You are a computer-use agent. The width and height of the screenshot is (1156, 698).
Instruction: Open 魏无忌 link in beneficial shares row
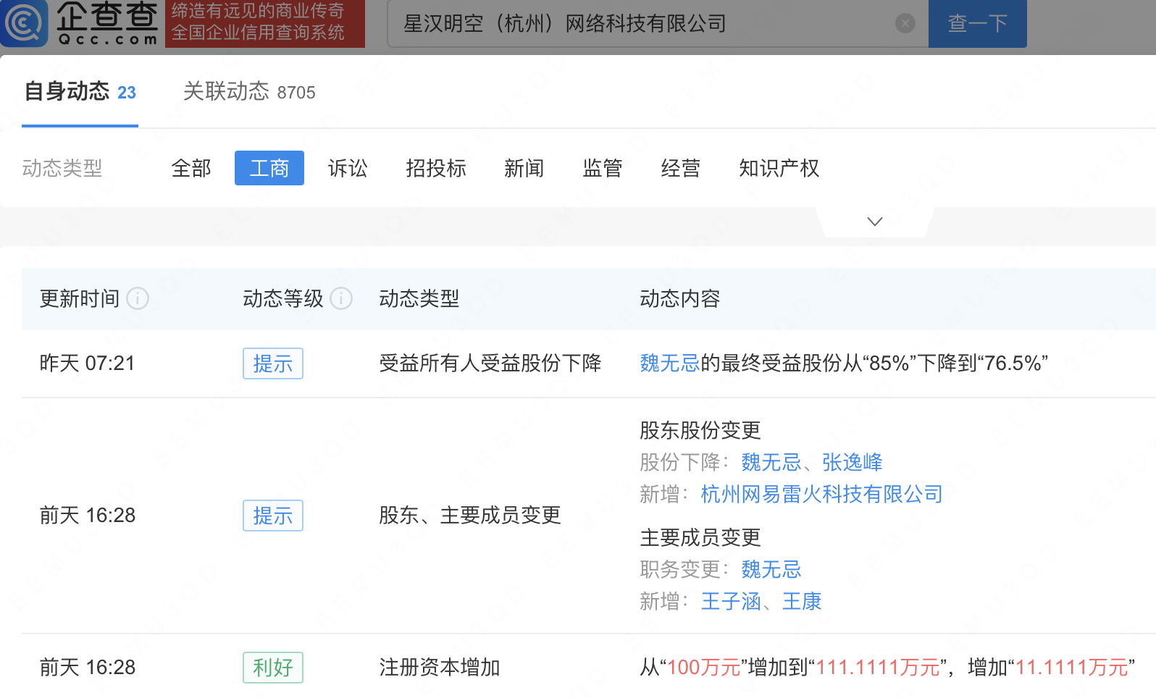point(669,363)
